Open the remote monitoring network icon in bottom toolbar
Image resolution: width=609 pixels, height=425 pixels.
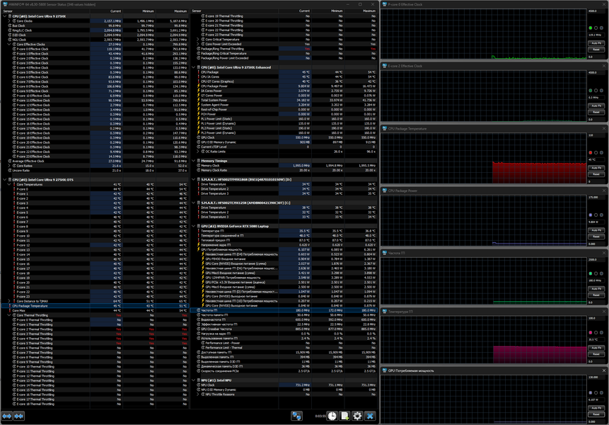coord(297,416)
